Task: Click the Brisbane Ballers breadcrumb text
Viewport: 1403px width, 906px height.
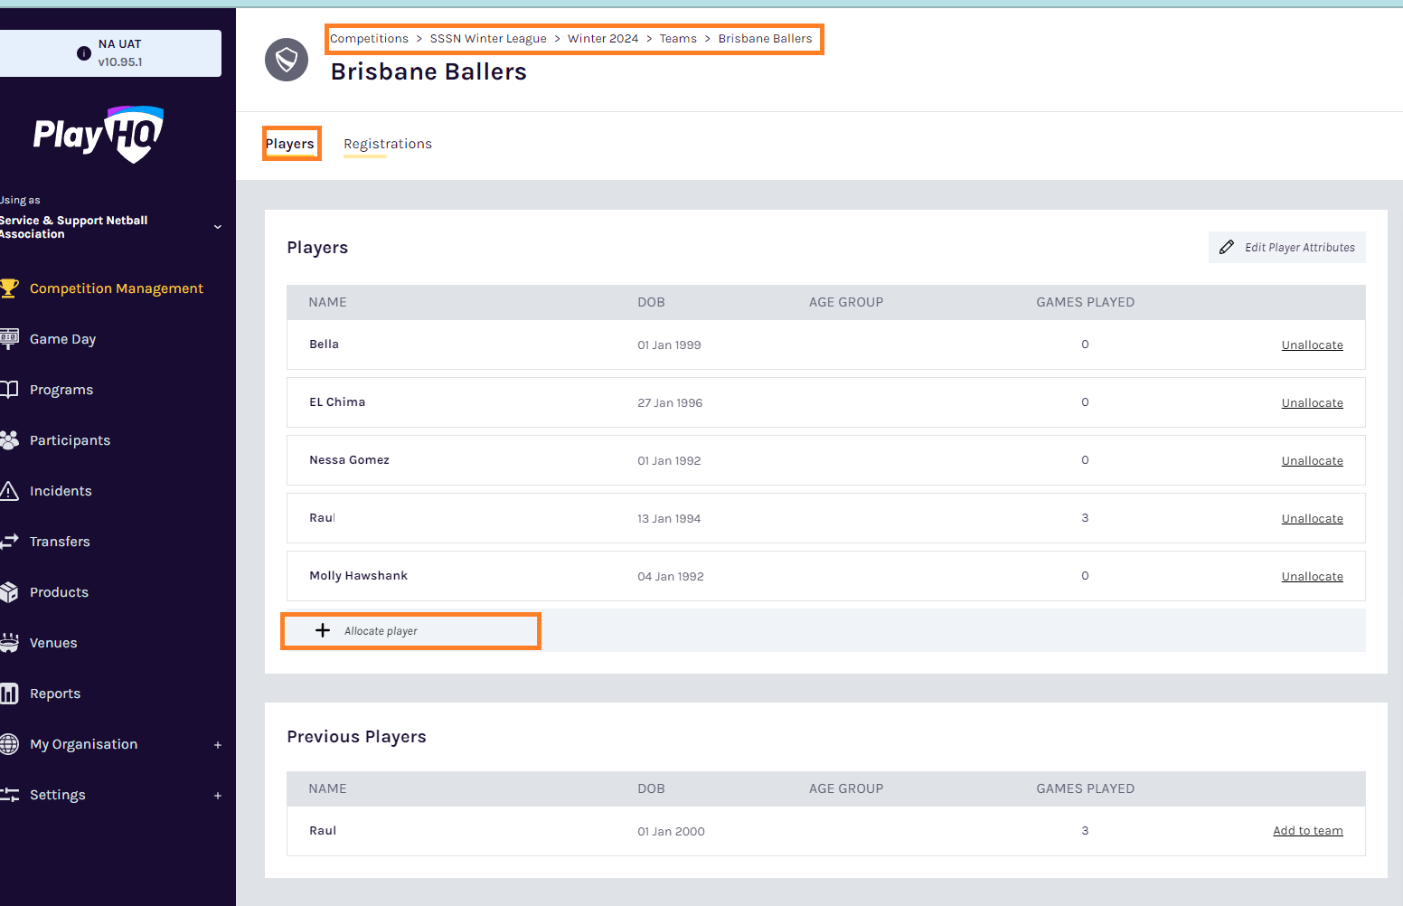Action: 765,38
